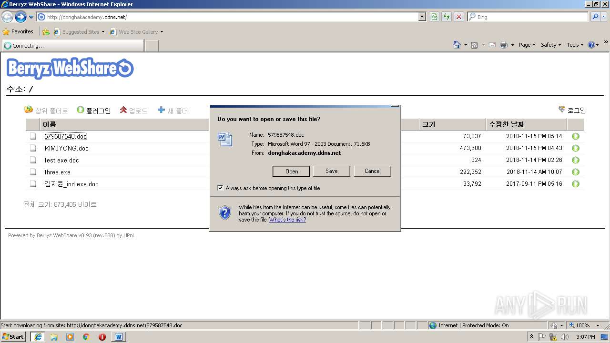610x343 pixels.
Task: Click the 플러그인 plugin link
Action: point(93,111)
